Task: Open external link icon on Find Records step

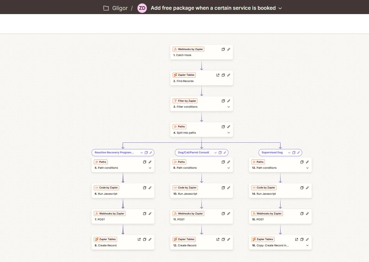Action: [x=218, y=75]
